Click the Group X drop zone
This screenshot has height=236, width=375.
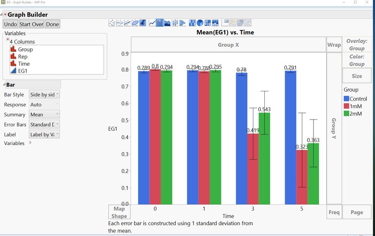(x=228, y=44)
